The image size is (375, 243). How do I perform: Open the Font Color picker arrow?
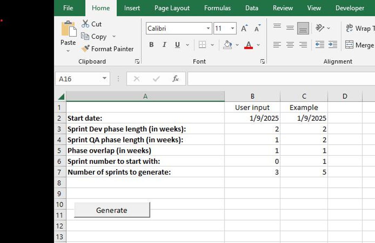258,45
